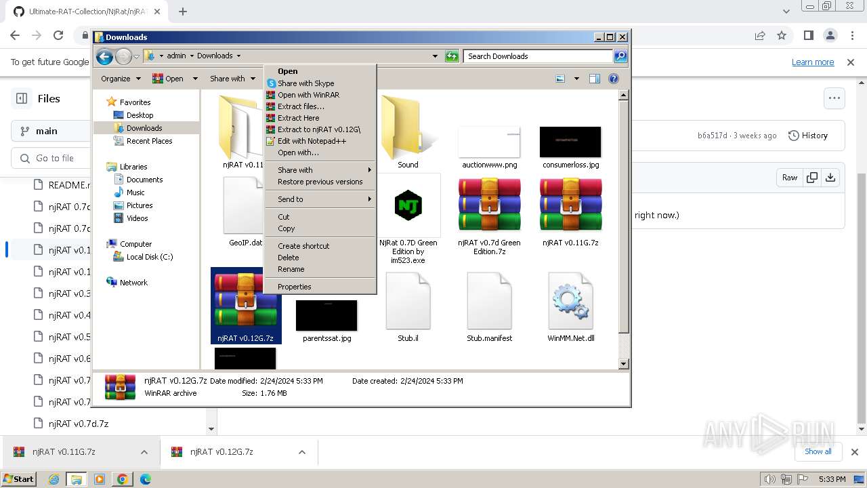Select the consumerloss.jpg thumbnail

[x=570, y=142]
